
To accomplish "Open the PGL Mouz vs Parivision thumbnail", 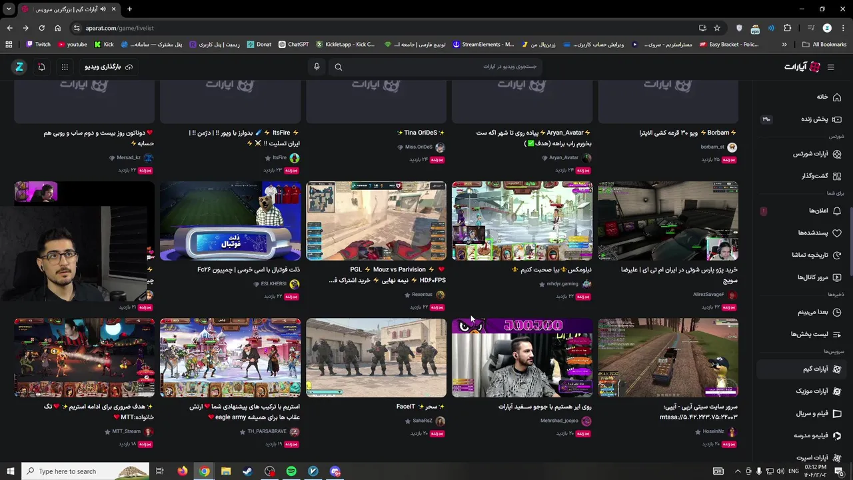I will [x=376, y=221].
